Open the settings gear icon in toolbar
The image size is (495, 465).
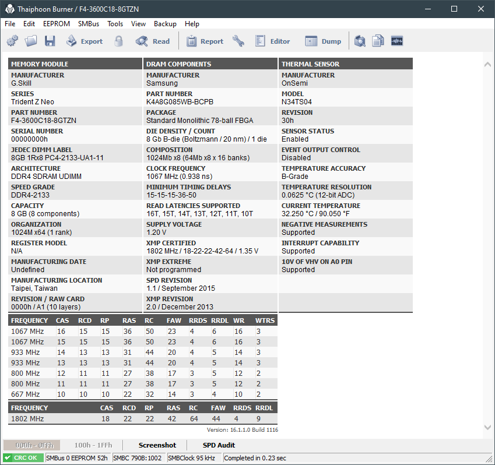12,41
